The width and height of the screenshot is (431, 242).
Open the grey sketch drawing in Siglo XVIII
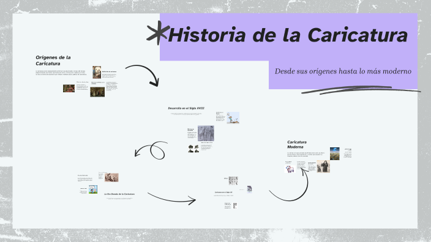[x=206, y=133]
